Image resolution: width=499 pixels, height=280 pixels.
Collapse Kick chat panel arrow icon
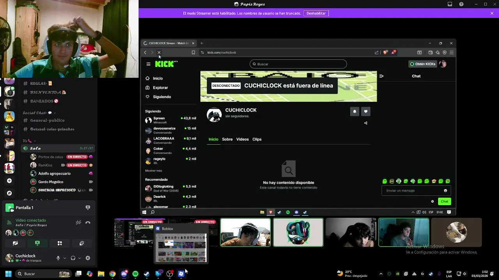tap(381, 76)
